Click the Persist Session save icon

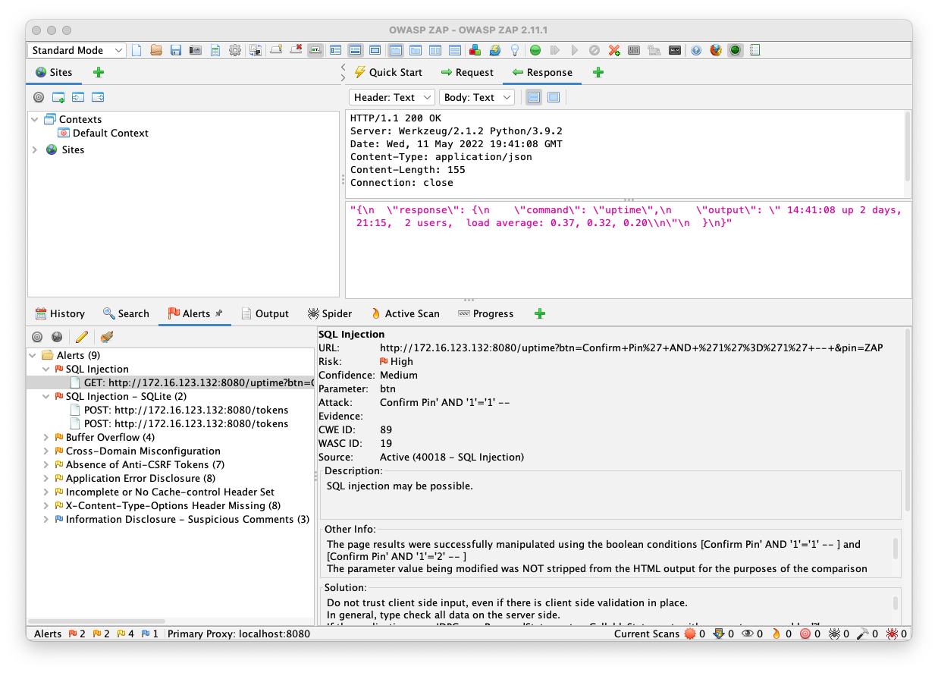tap(176, 51)
